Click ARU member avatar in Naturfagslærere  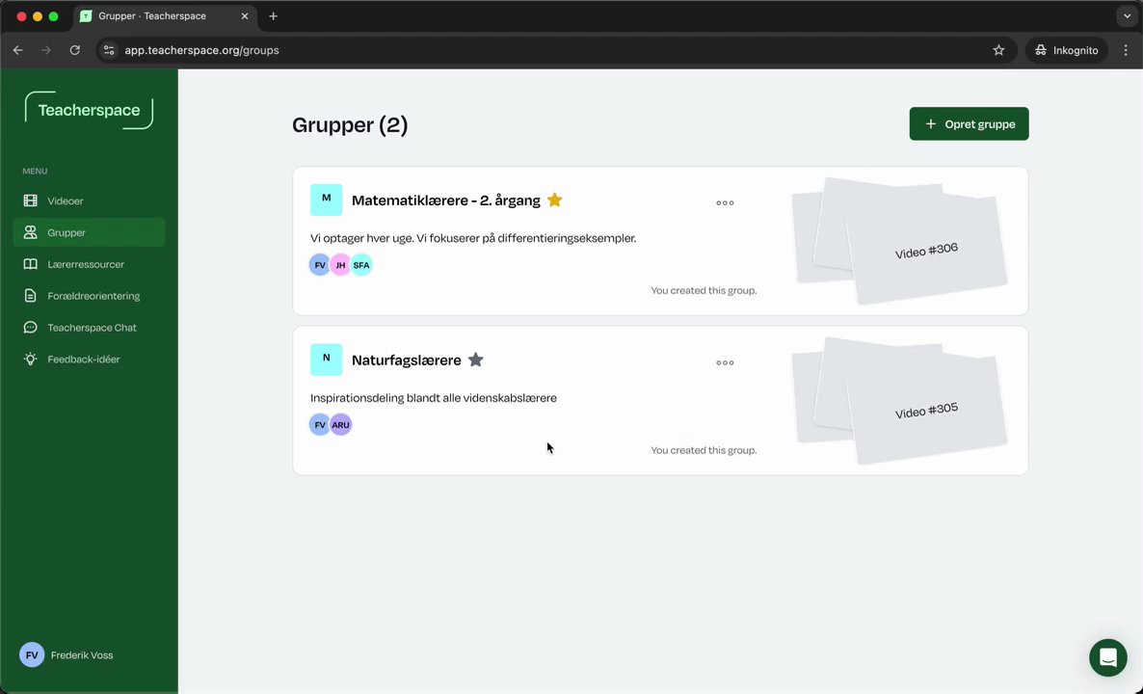(340, 424)
